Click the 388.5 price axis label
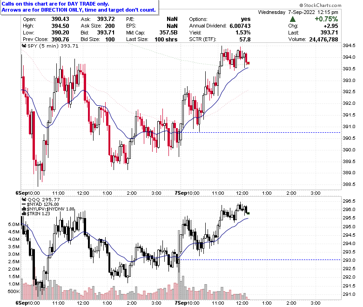 (349, 184)
